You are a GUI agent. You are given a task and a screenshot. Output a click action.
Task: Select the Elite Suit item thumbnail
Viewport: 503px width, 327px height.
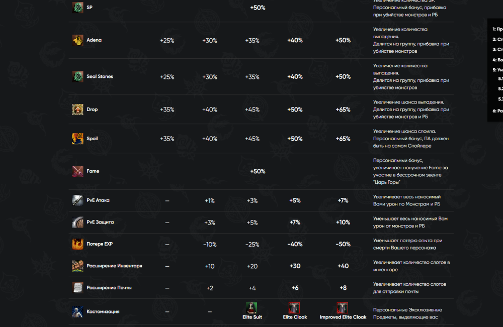point(251,308)
